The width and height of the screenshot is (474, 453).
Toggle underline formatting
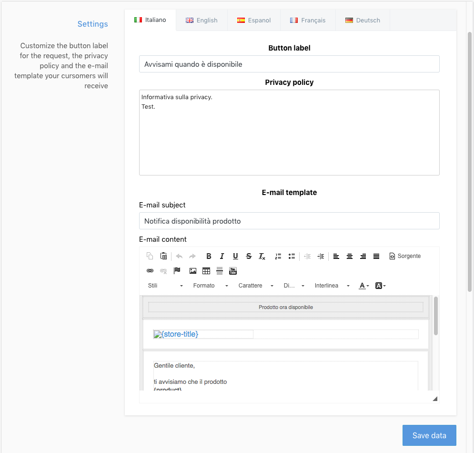pyautogui.click(x=235, y=256)
